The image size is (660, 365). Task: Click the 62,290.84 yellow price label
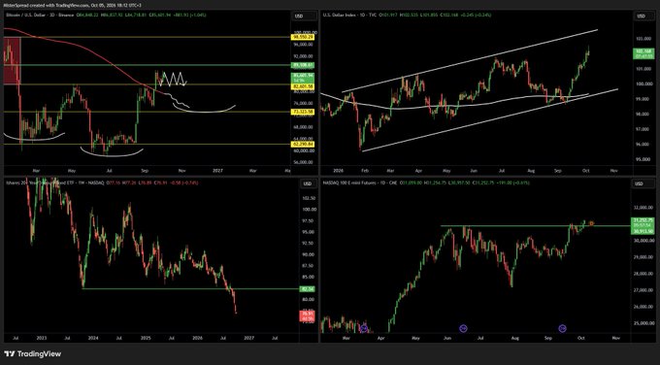tap(303, 145)
